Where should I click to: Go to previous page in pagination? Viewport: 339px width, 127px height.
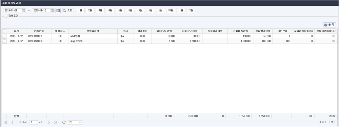12,122
